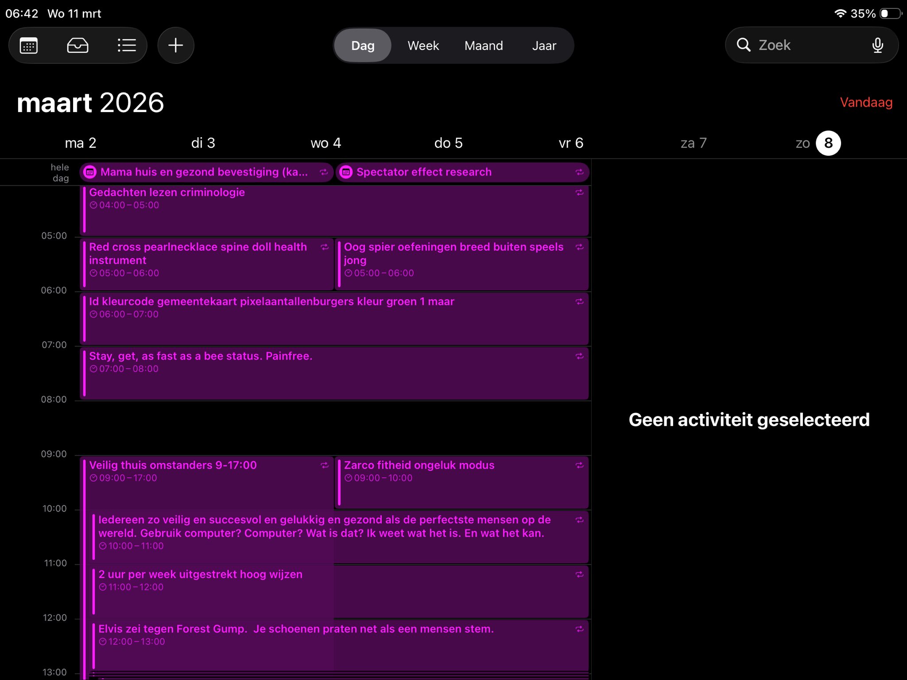Screen dimensions: 907x680
Task: Switch to the Jaar view tab
Action: point(544,46)
